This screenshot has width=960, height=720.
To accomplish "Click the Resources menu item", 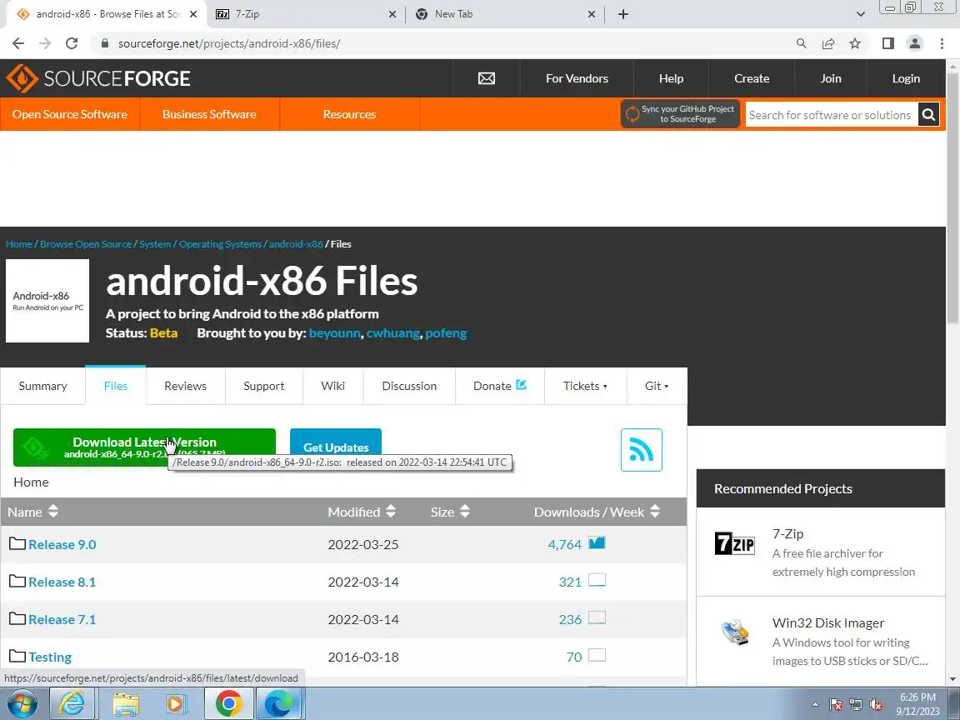I will coord(350,114).
